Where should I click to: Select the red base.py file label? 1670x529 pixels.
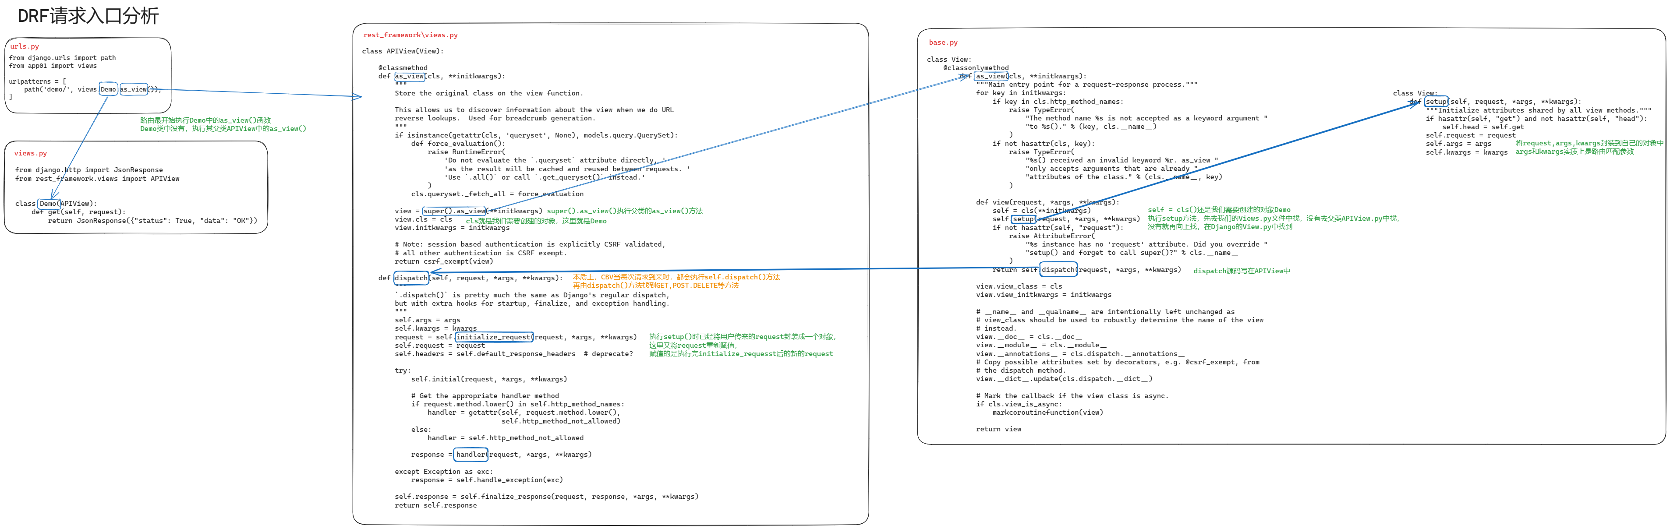point(943,43)
